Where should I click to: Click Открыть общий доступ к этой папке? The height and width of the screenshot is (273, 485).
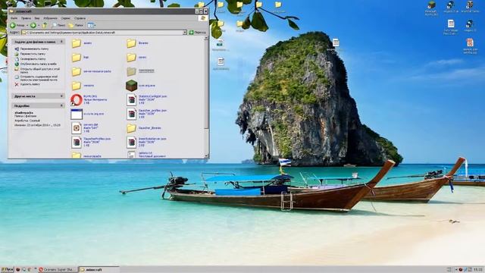(39, 71)
